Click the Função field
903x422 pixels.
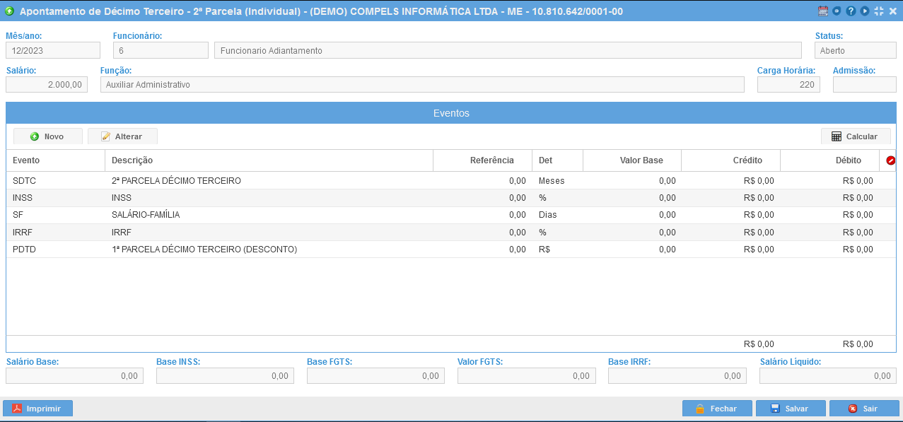[422, 84]
